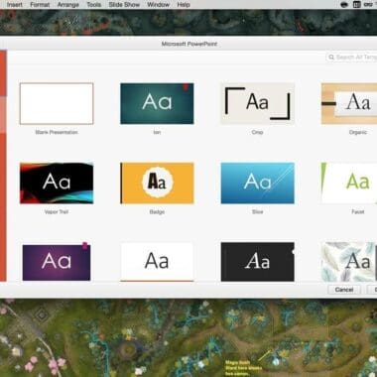377x377 pixels.
Task: Open the Slide Show menu
Action: tap(124, 5)
